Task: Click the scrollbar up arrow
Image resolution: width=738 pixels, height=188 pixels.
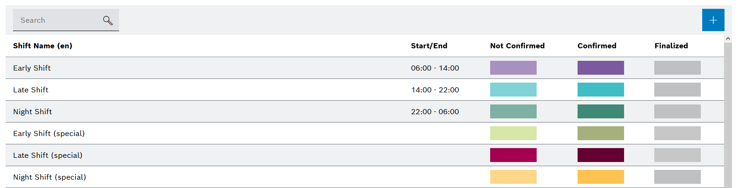Action: [728, 39]
